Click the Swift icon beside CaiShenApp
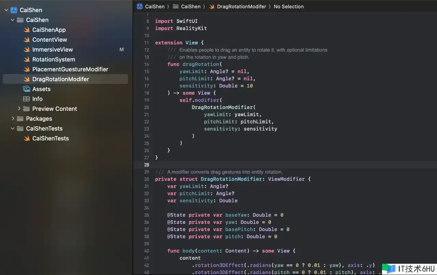 27,30
